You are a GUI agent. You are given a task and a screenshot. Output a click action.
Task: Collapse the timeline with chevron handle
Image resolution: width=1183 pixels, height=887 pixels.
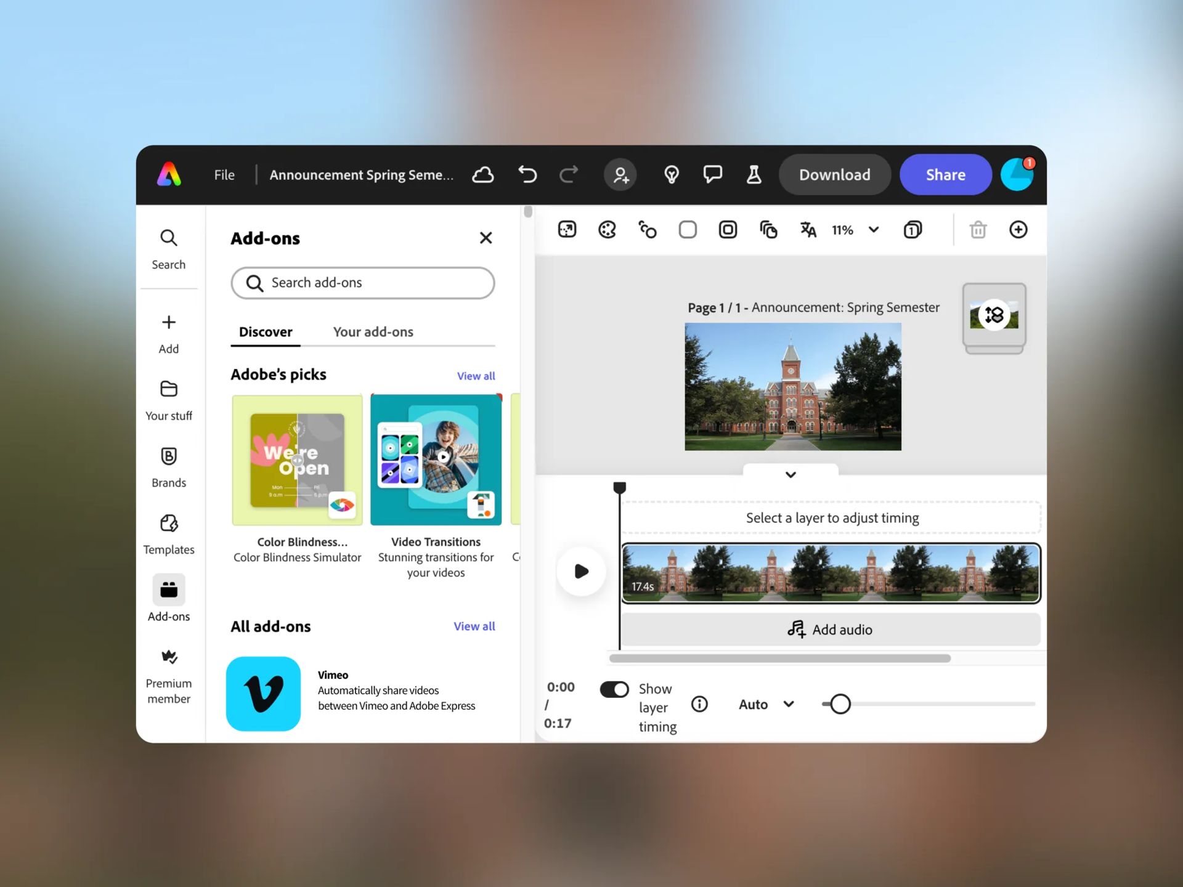[791, 474]
